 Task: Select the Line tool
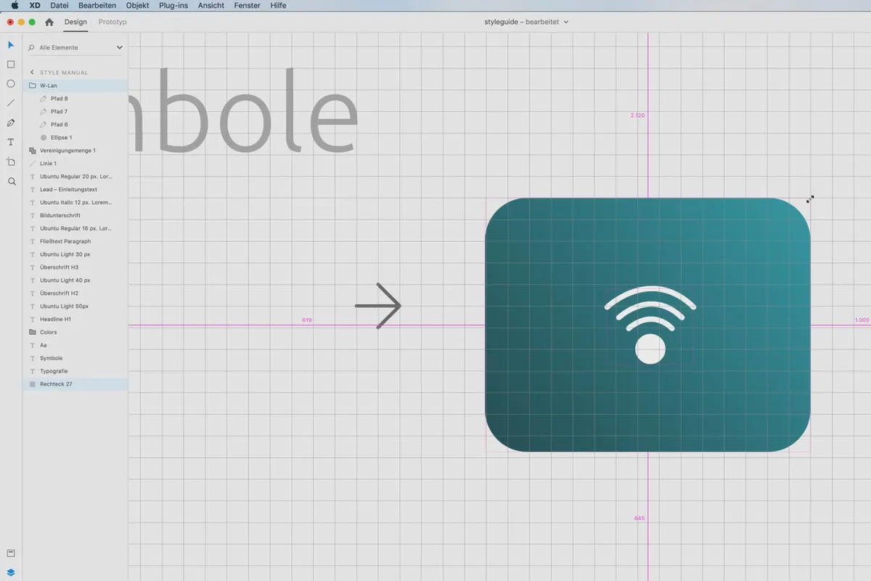click(x=11, y=103)
